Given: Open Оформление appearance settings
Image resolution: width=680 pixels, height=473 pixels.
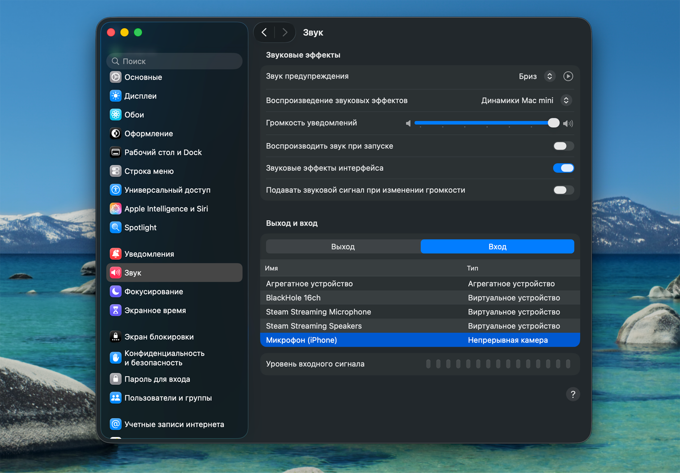Looking at the screenshot, I should pos(174,133).
